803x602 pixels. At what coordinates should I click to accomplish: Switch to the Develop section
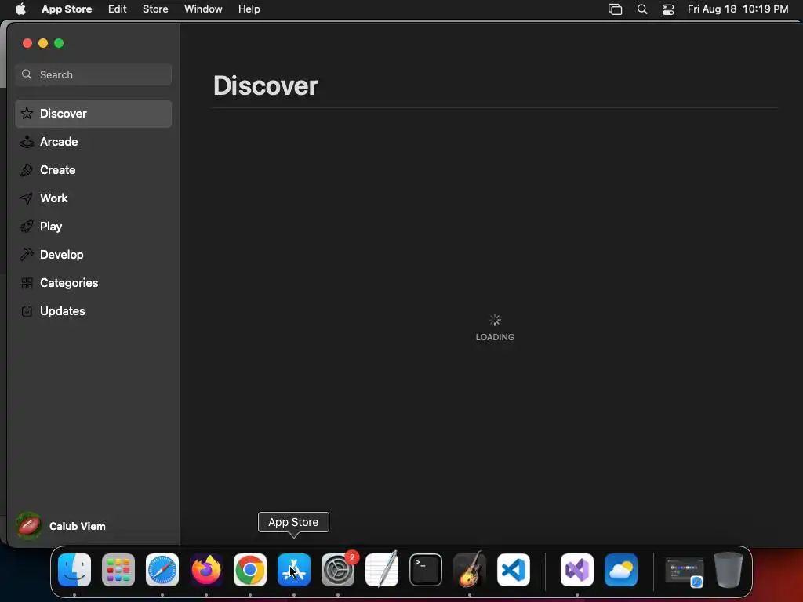pyautogui.click(x=93, y=255)
